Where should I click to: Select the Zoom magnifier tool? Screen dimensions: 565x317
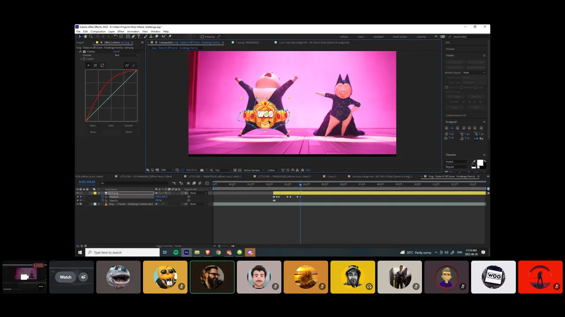click(90, 37)
